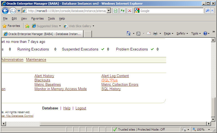
Task: Open the Page dropdown menu
Action: tap(169, 33)
